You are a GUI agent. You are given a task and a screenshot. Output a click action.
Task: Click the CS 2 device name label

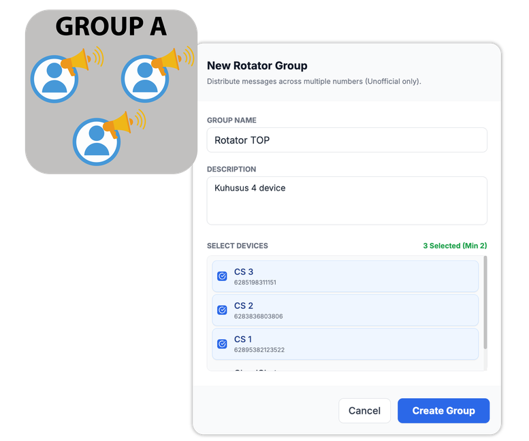pyautogui.click(x=244, y=306)
